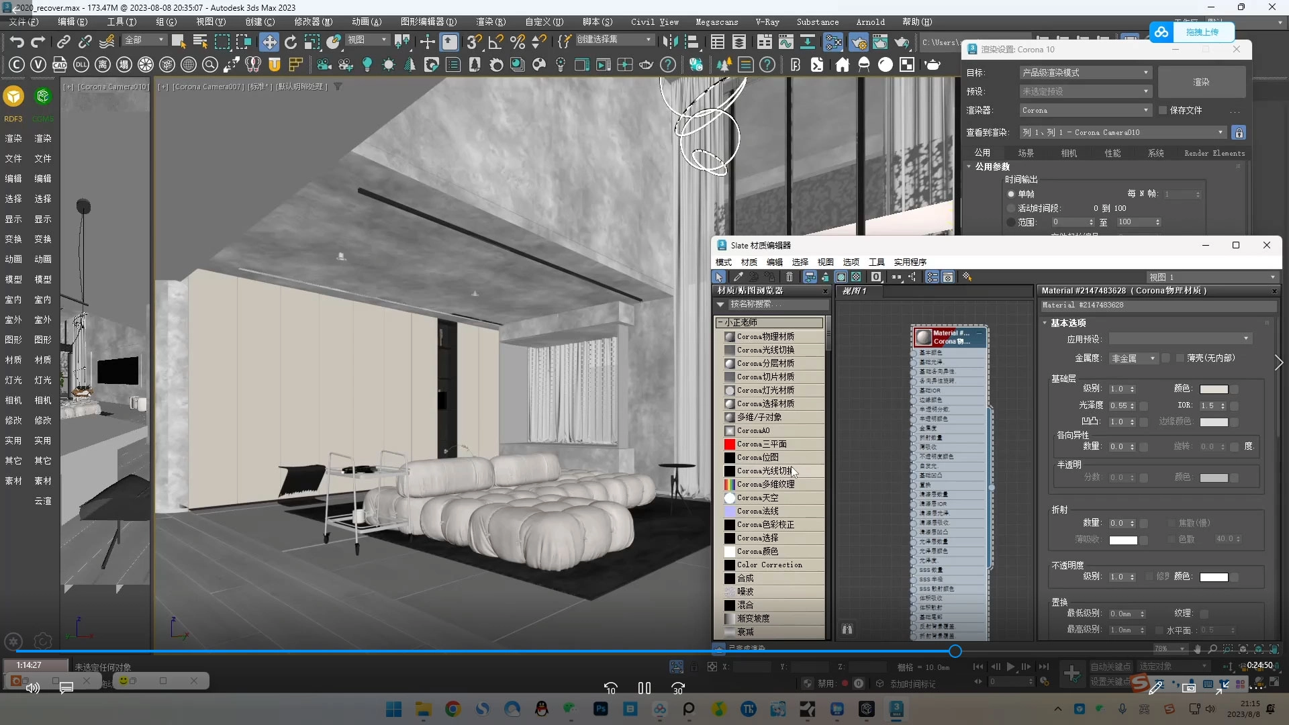Expand the 金属度 非金属 dropdown
Viewport: 1289px width, 725px height.
coord(1133,358)
